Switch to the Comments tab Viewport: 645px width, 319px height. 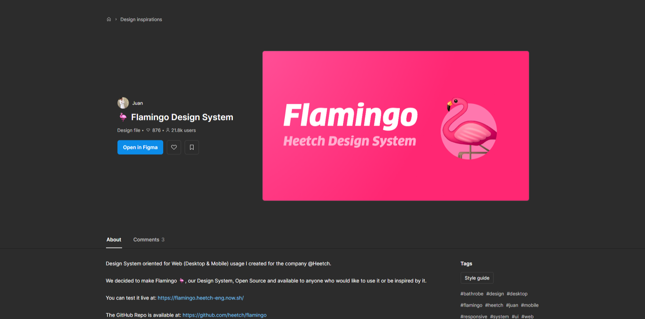pos(149,240)
